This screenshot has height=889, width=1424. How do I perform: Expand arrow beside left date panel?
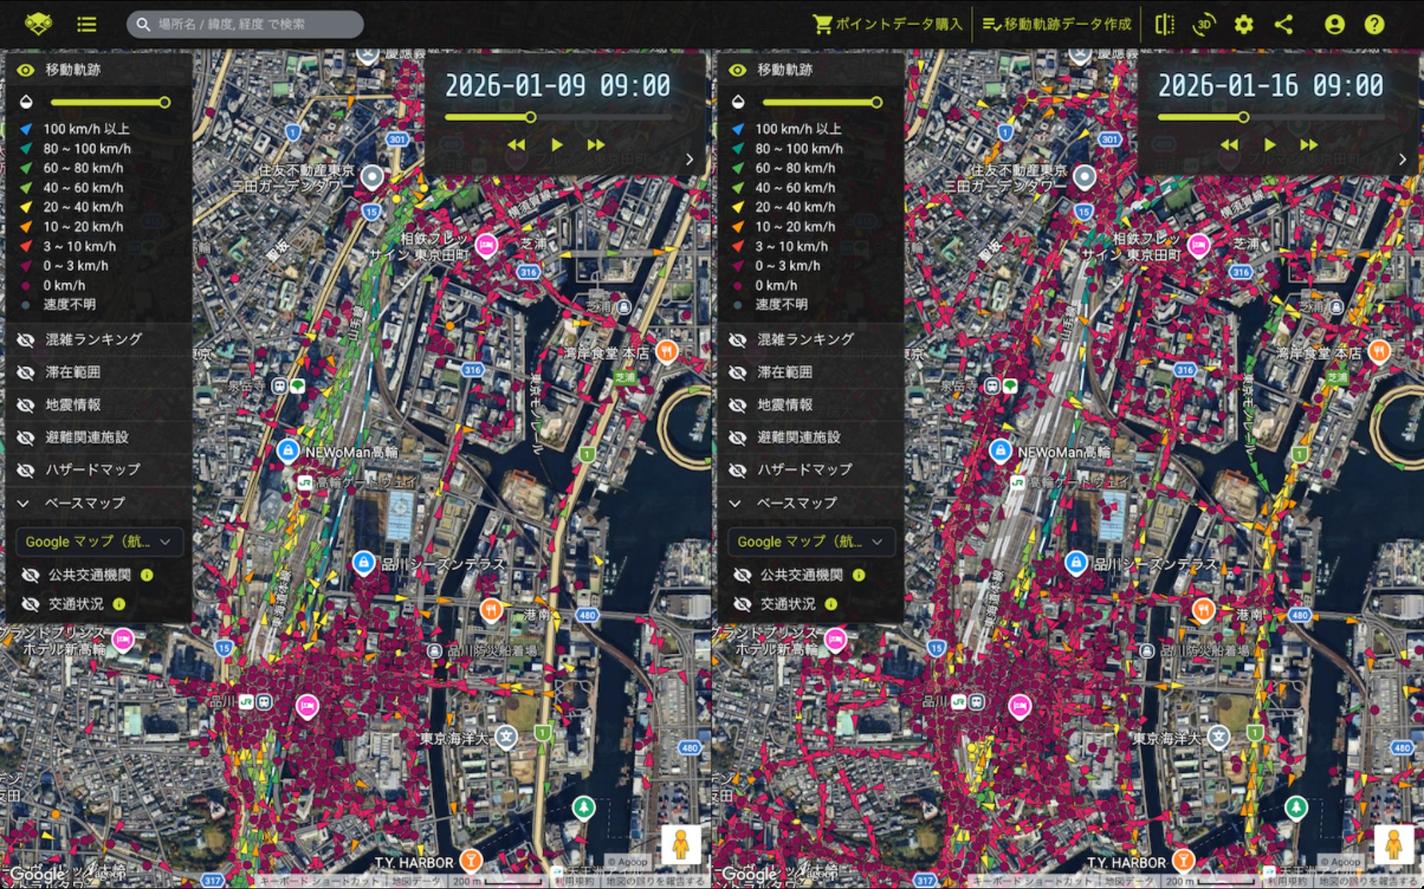pyautogui.click(x=689, y=159)
